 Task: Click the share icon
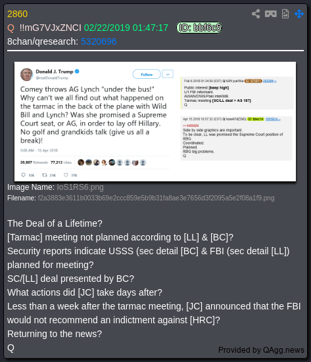[x=256, y=14]
